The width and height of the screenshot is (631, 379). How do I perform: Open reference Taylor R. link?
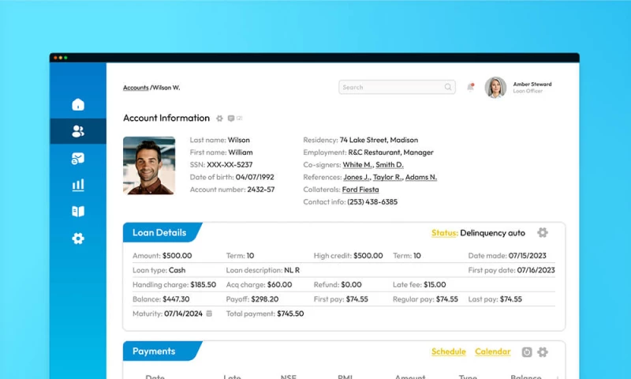387,177
